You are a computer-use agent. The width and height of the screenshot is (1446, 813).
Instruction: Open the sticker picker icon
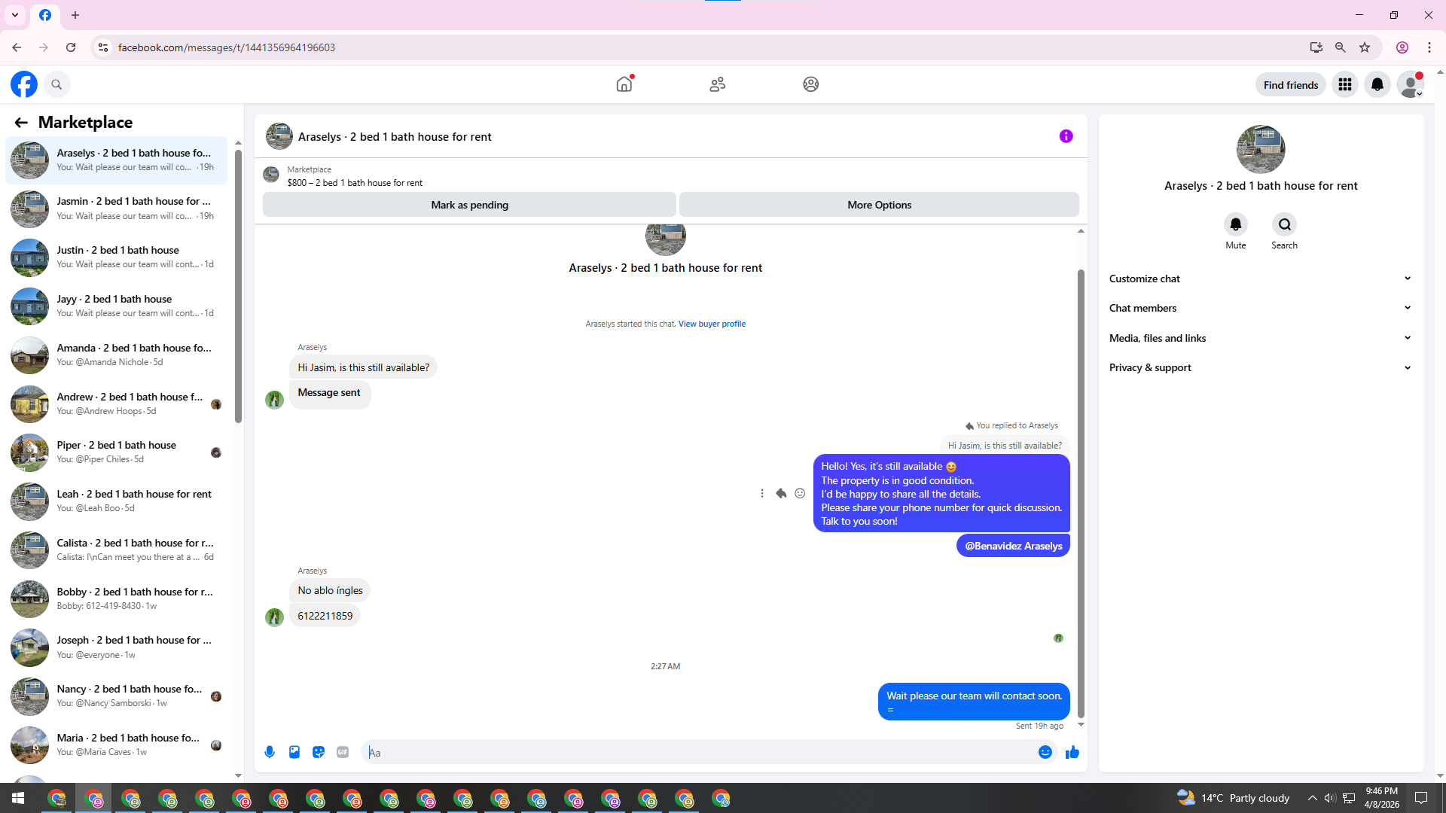(319, 752)
